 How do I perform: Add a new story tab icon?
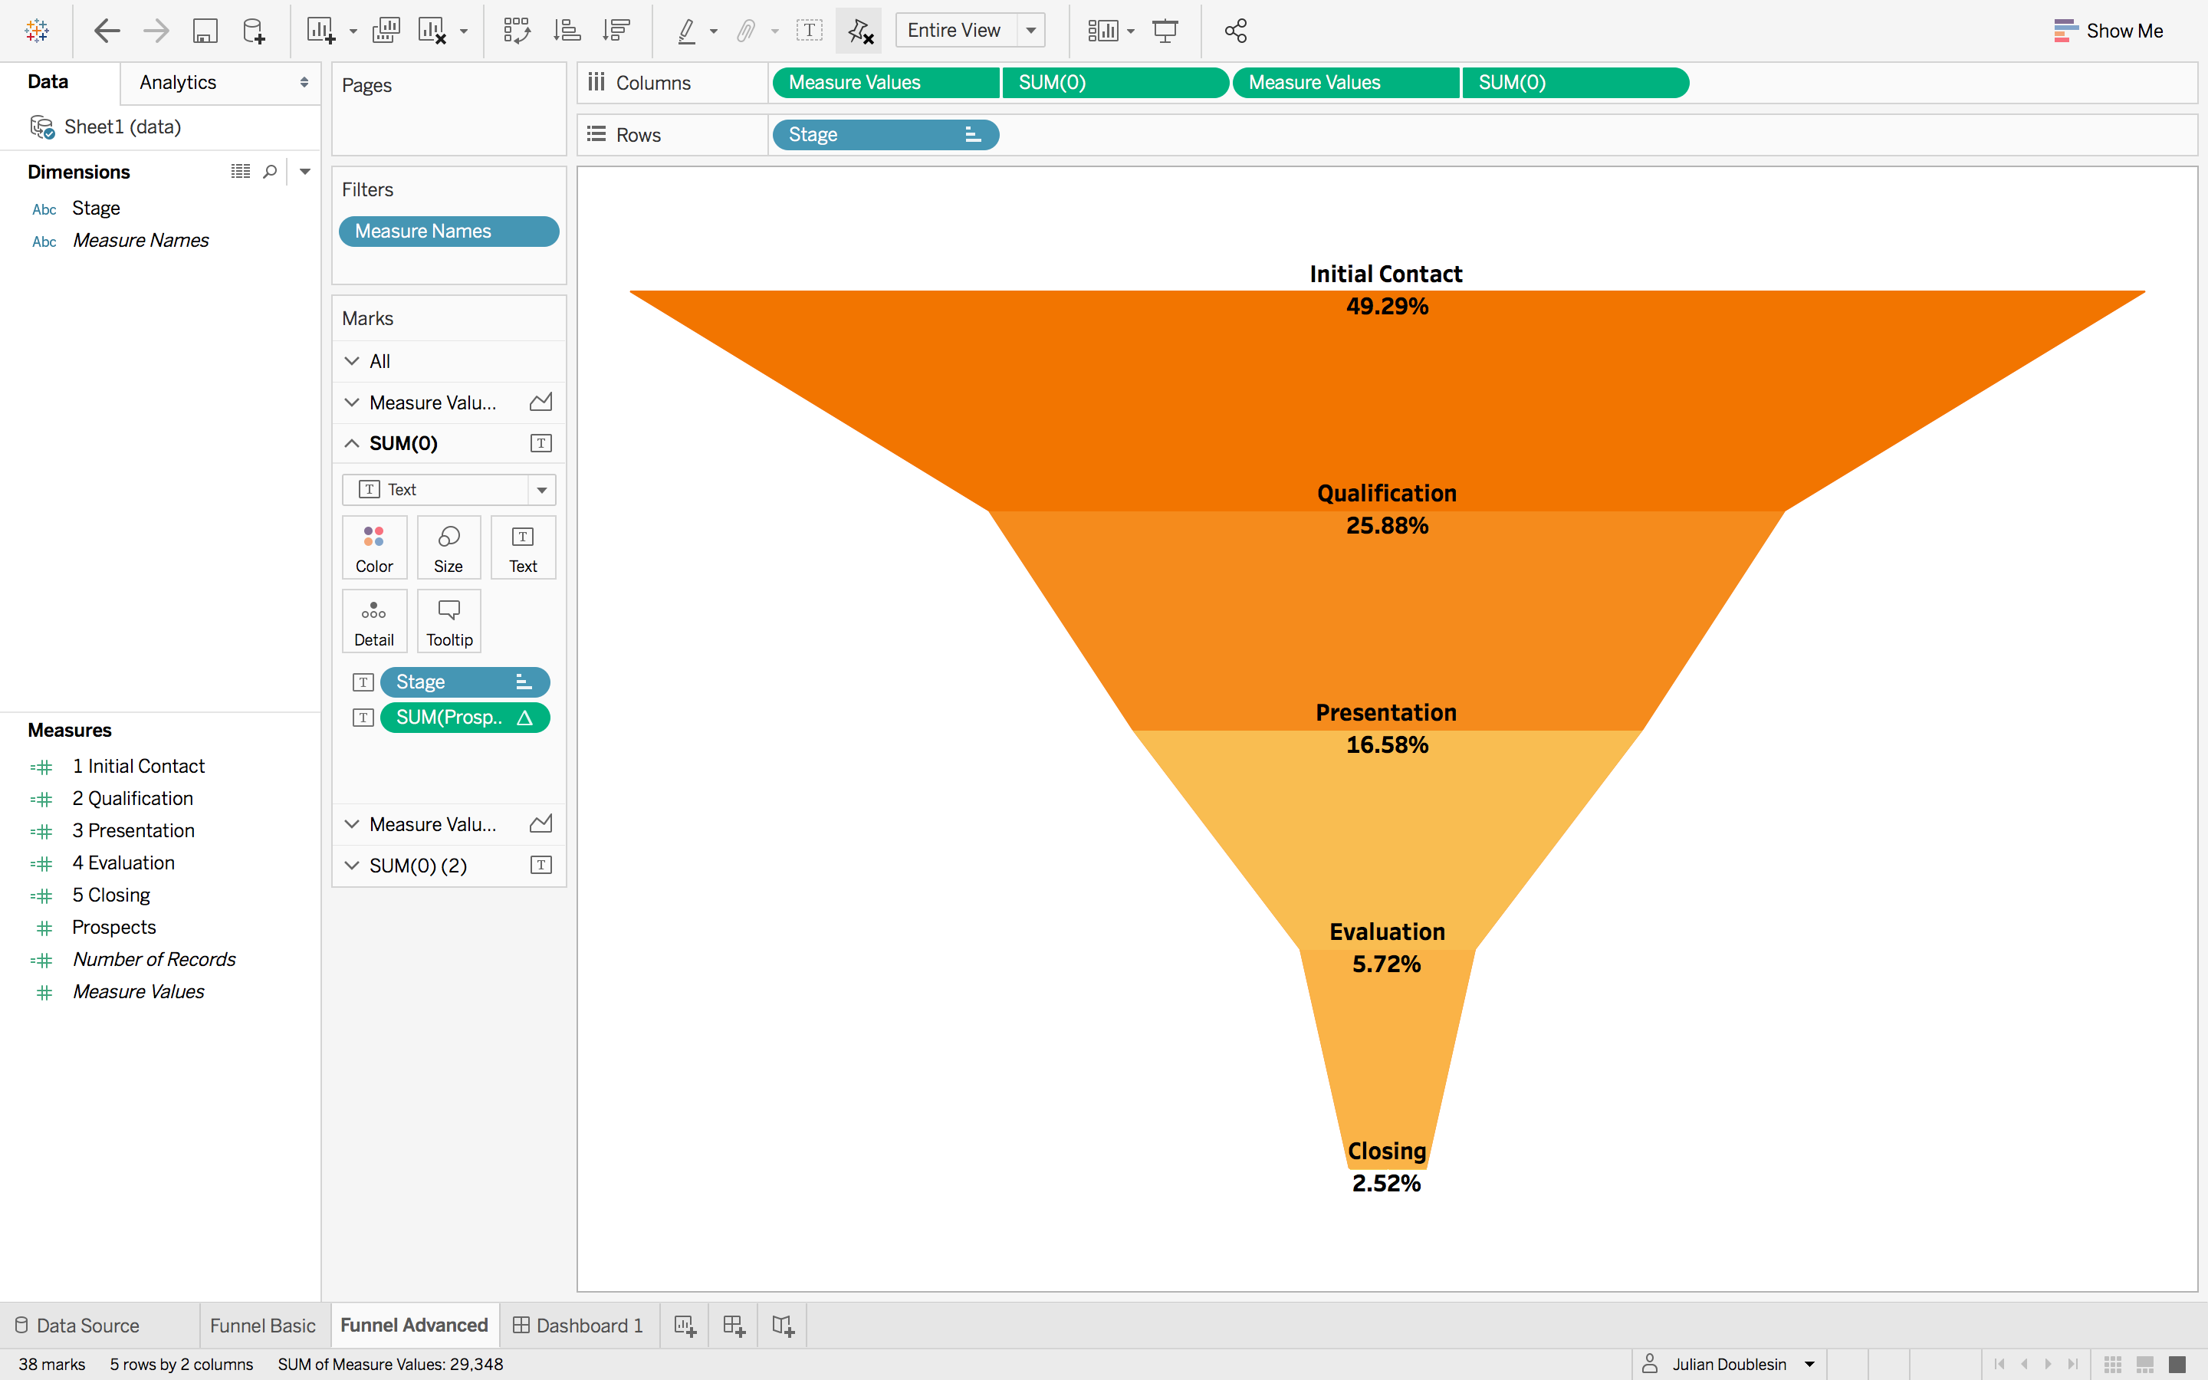click(783, 1326)
